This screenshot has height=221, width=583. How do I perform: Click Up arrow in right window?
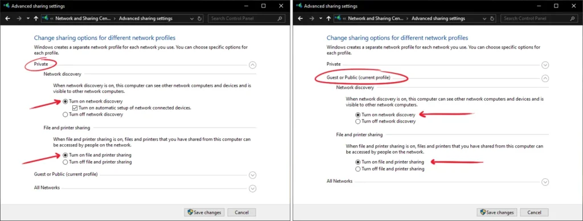pyautogui.click(x=329, y=18)
